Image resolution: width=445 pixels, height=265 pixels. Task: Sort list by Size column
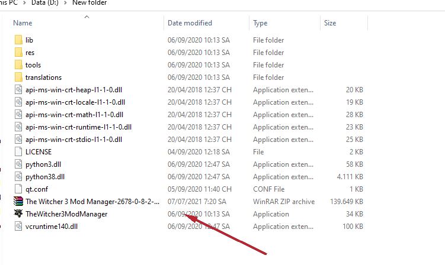(x=329, y=24)
